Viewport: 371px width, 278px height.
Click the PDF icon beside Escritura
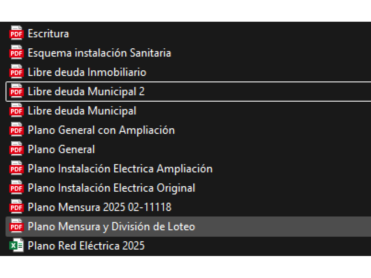[16, 34]
